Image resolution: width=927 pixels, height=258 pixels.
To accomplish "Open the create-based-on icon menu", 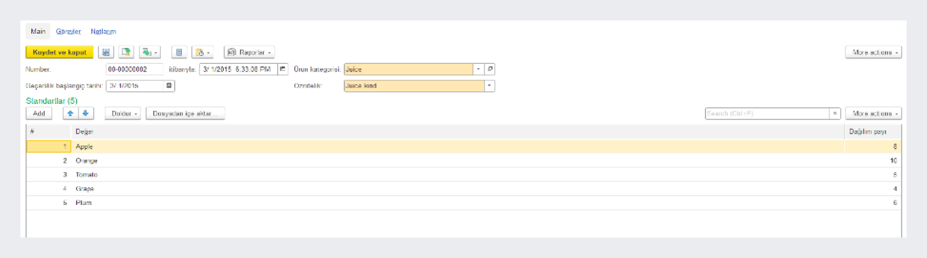I will [x=149, y=52].
